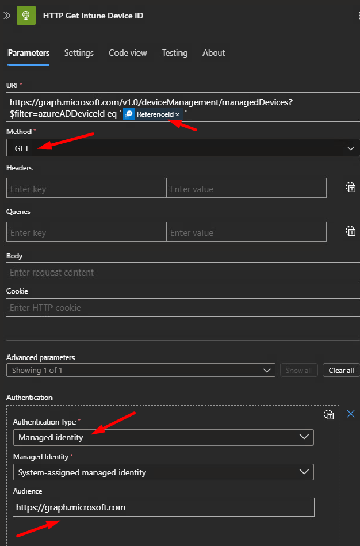Click the Queries switch-to-text-mode icon

pos(350,231)
